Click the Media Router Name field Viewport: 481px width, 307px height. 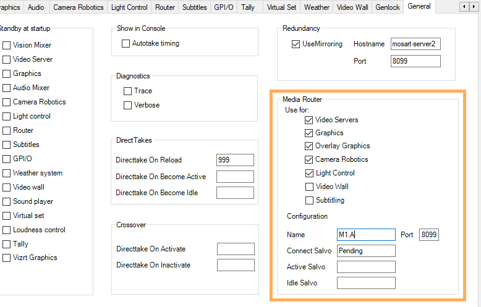pyautogui.click(x=366, y=235)
